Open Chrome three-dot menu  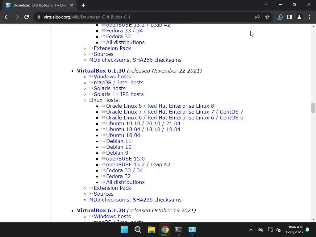pos(309,17)
